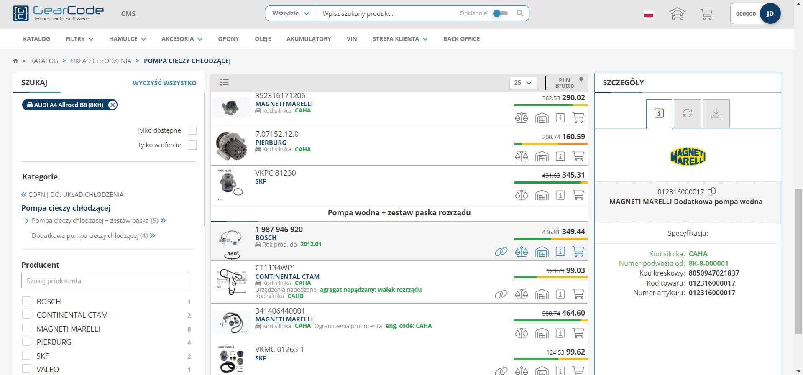
Task: Open linked items for Bosch 1 987 946 920
Action: (x=501, y=252)
